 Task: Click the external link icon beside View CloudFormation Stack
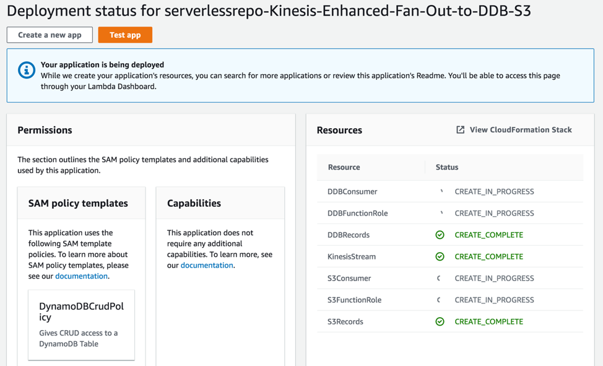point(460,130)
